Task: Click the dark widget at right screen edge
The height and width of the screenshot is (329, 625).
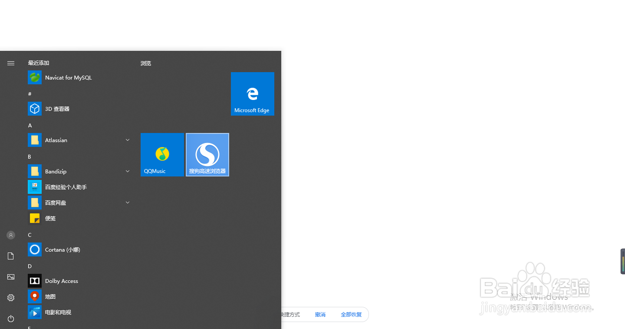Action: pyautogui.click(x=623, y=261)
